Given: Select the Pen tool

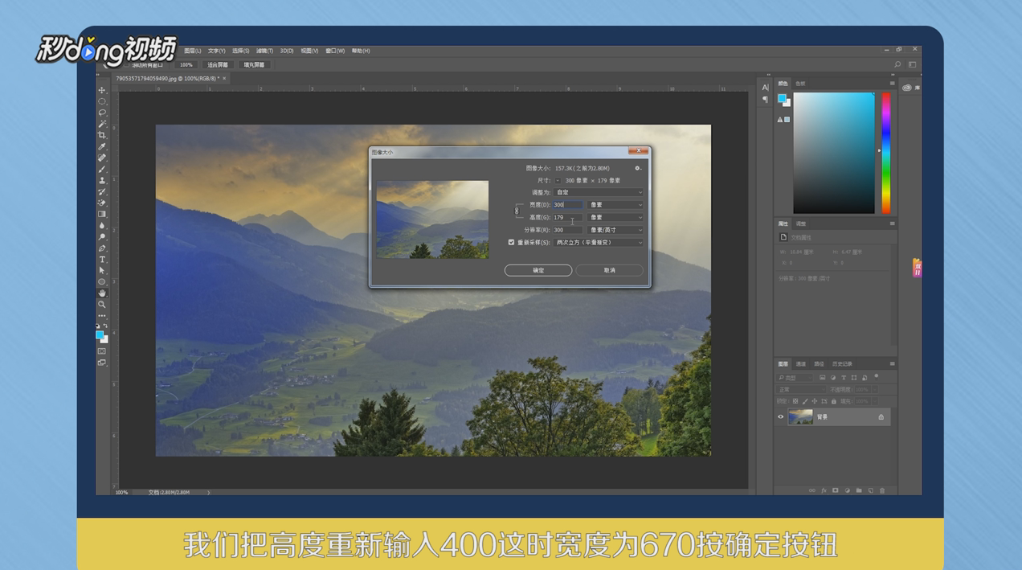Looking at the screenshot, I should coord(102,248).
